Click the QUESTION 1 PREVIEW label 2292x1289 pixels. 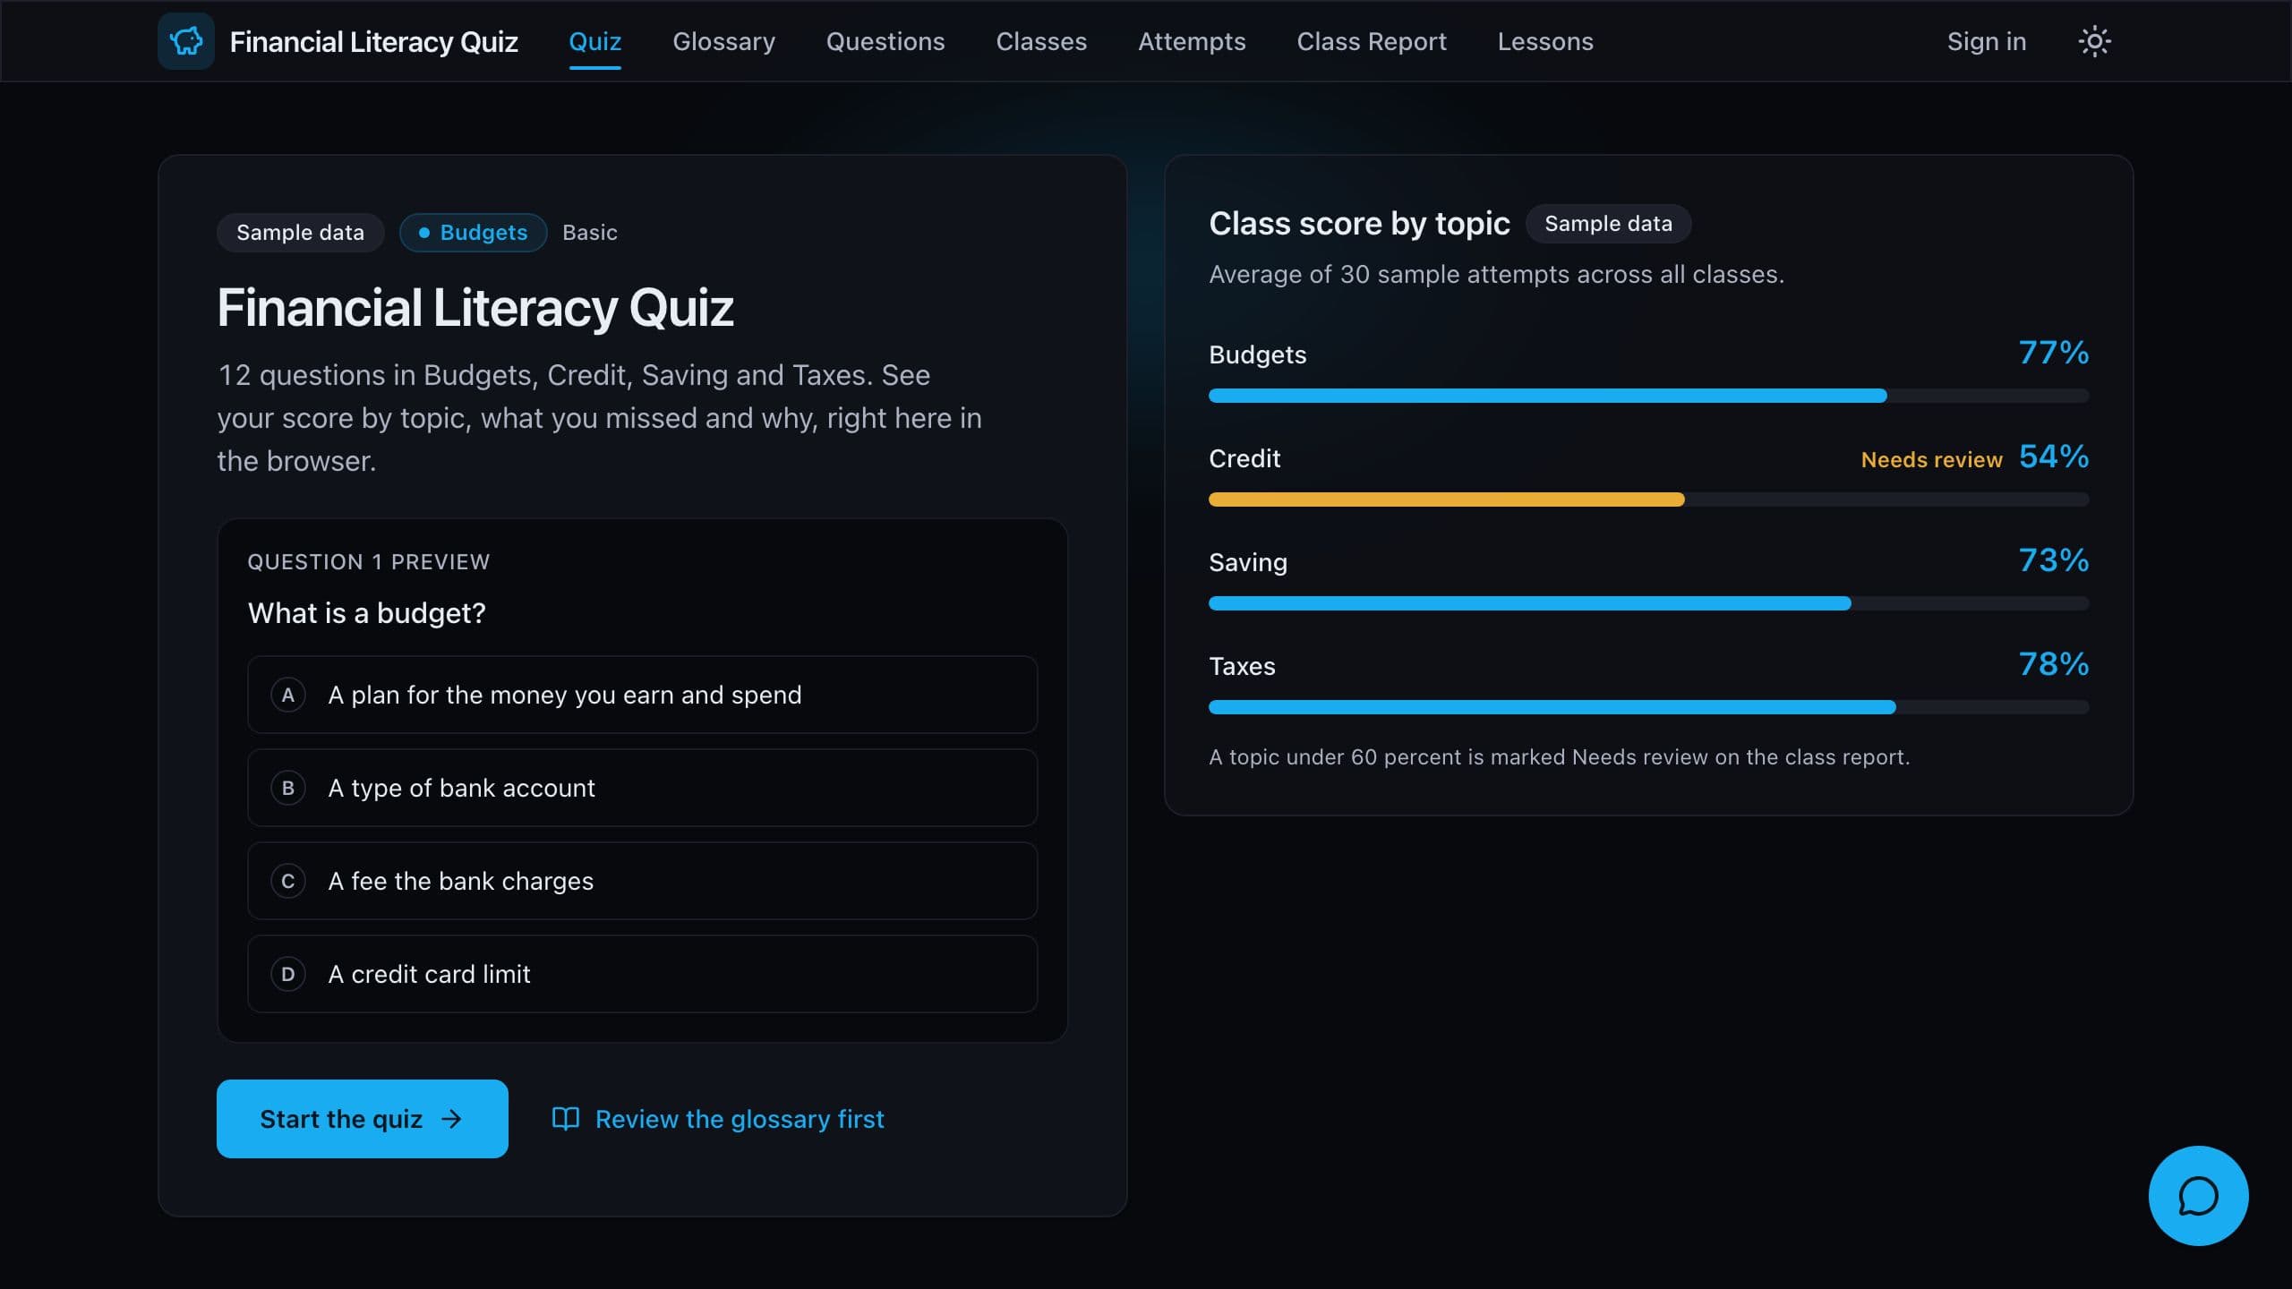pos(369,562)
